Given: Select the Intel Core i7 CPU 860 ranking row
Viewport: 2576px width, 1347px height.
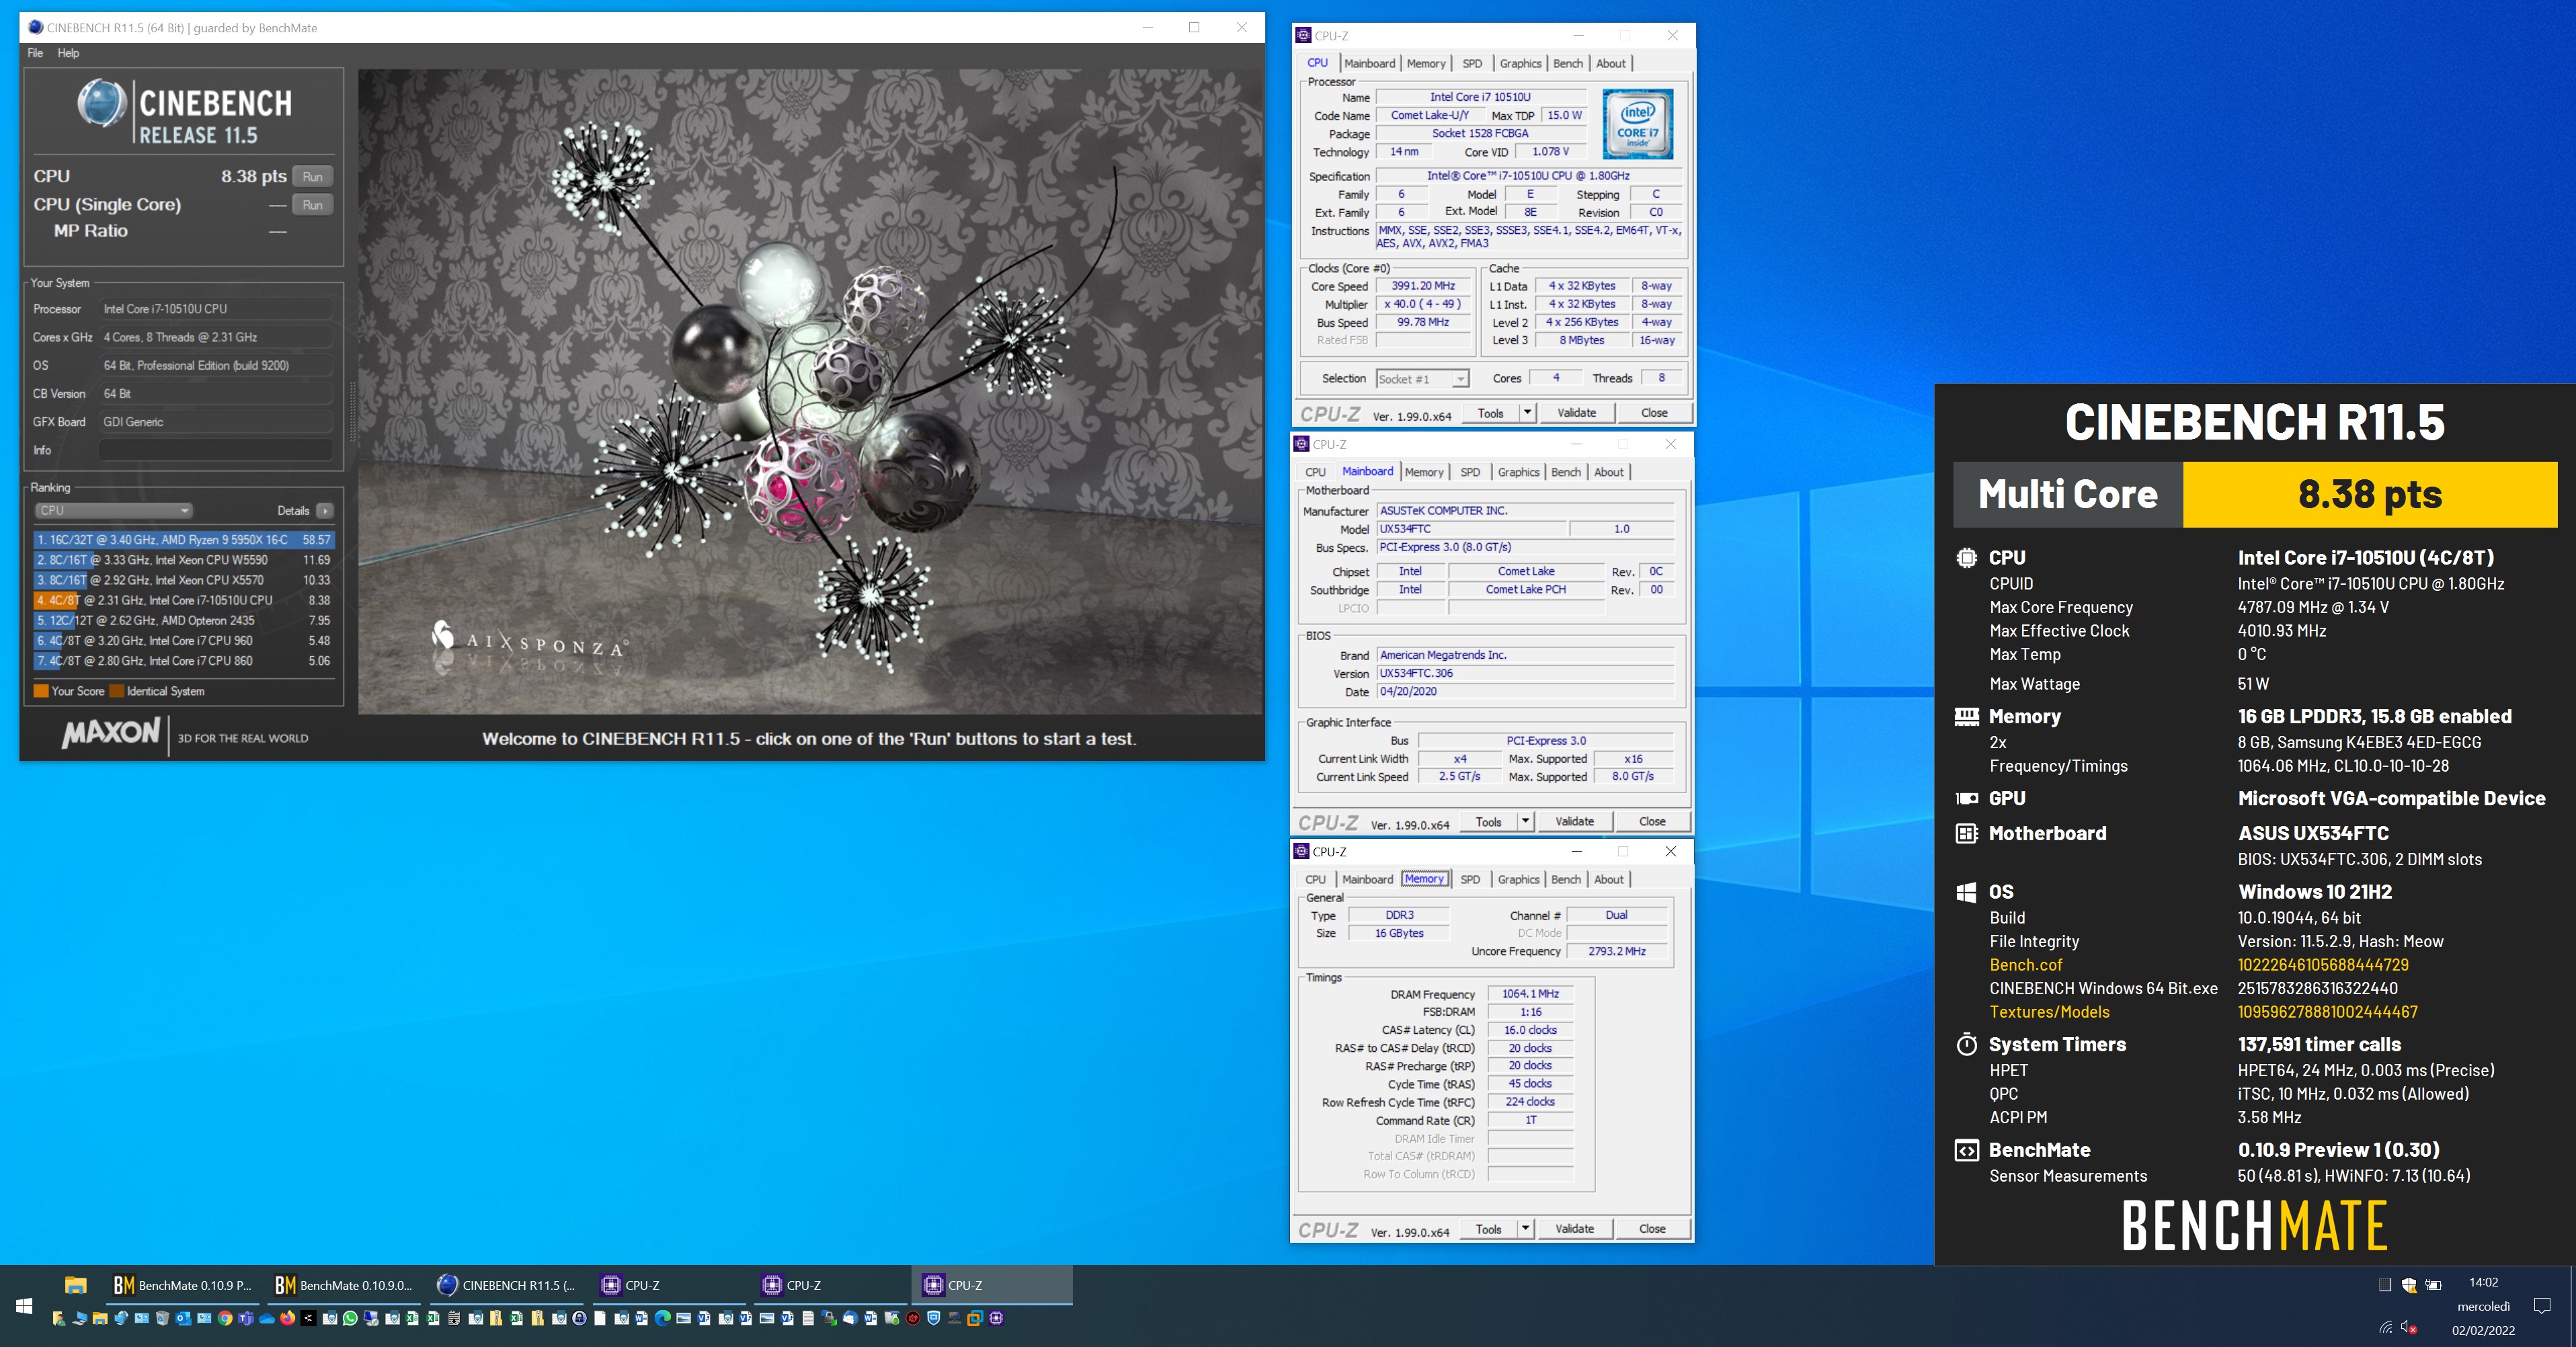Looking at the screenshot, I should point(183,661).
